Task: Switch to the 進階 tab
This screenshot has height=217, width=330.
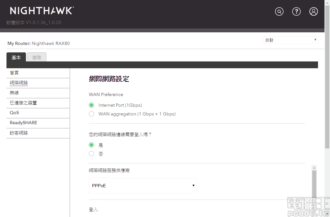Action: pyautogui.click(x=37, y=57)
